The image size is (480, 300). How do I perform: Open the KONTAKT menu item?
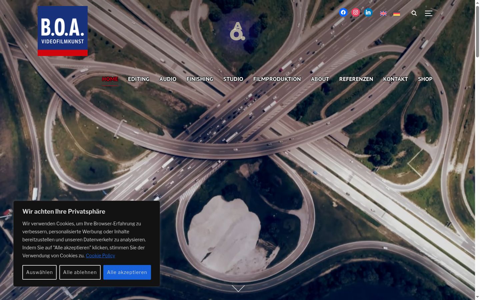[x=395, y=79]
